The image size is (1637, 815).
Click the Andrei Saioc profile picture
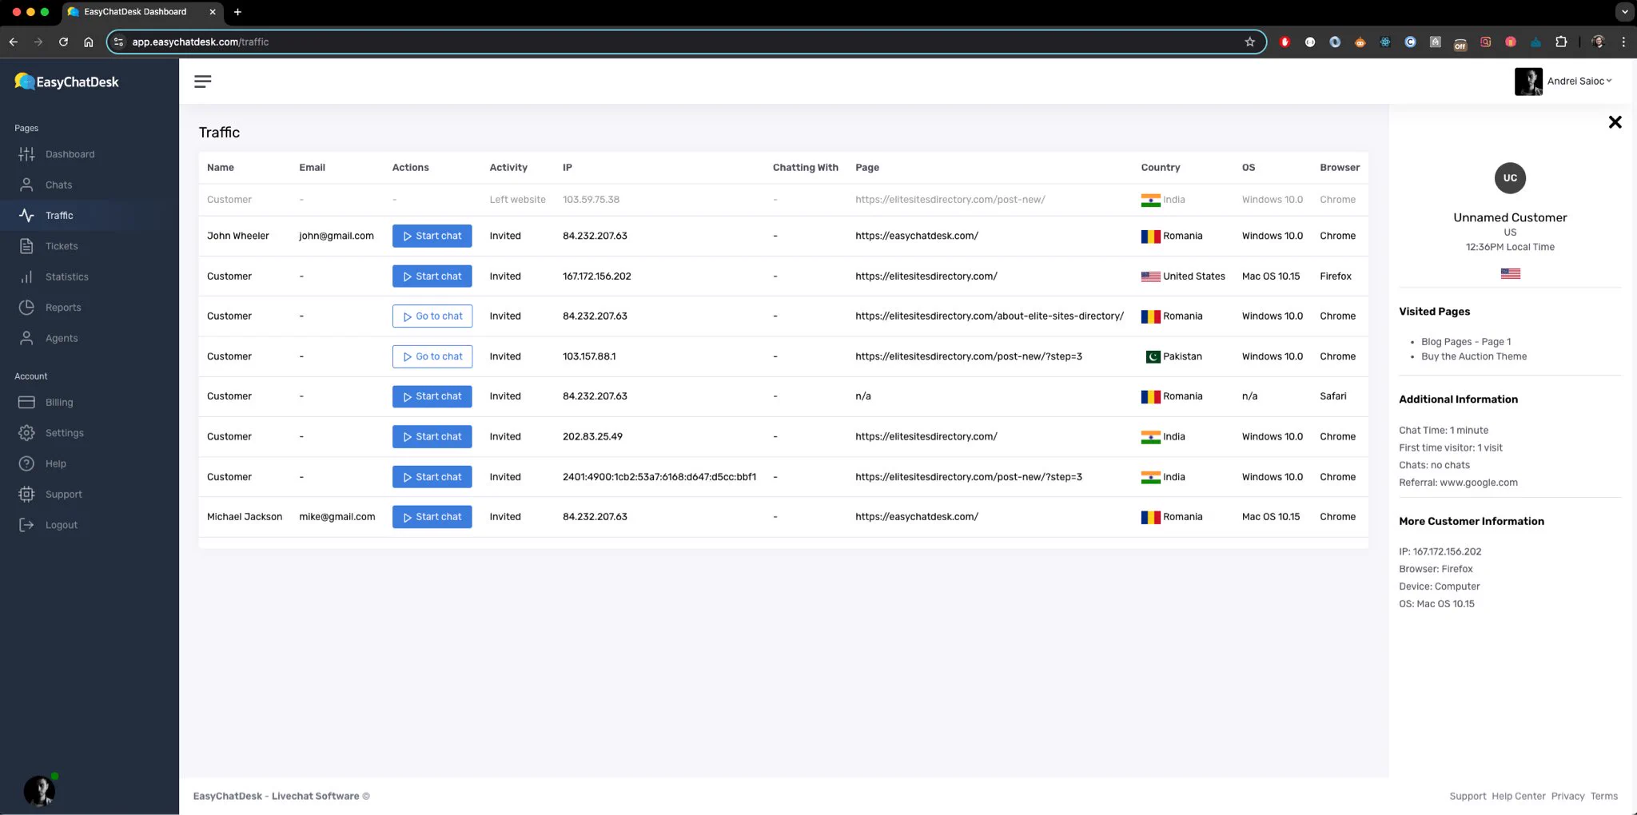click(x=1528, y=81)
